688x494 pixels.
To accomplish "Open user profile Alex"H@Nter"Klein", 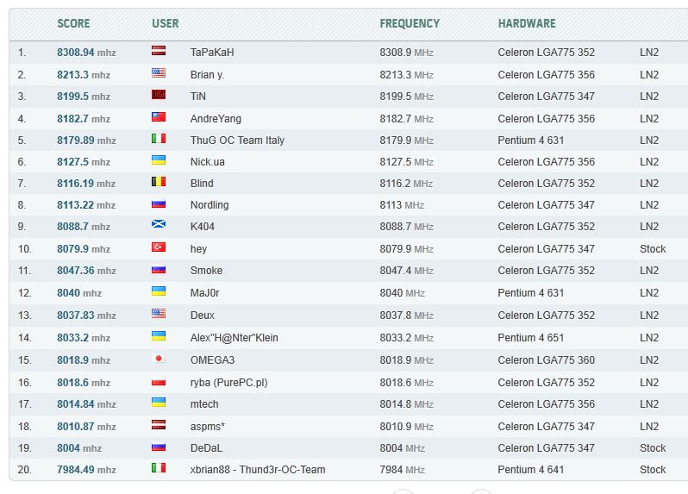I will [x=235, y=338].
